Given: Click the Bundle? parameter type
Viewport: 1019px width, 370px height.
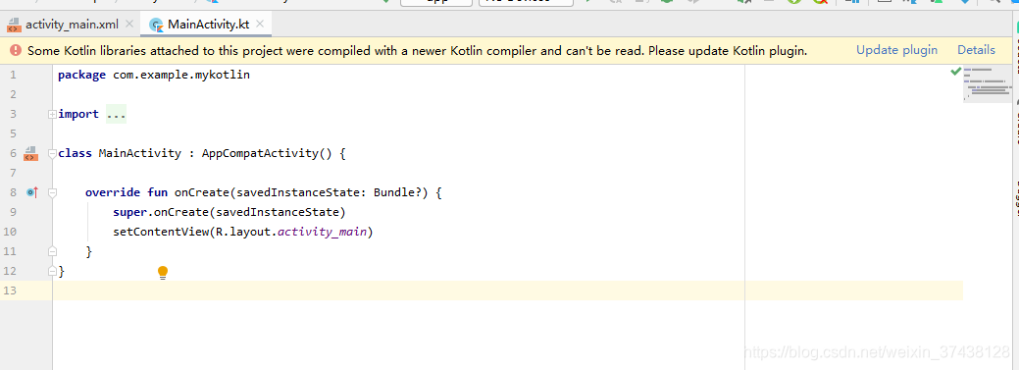Looking at the screenshot, I should [398, 192].
